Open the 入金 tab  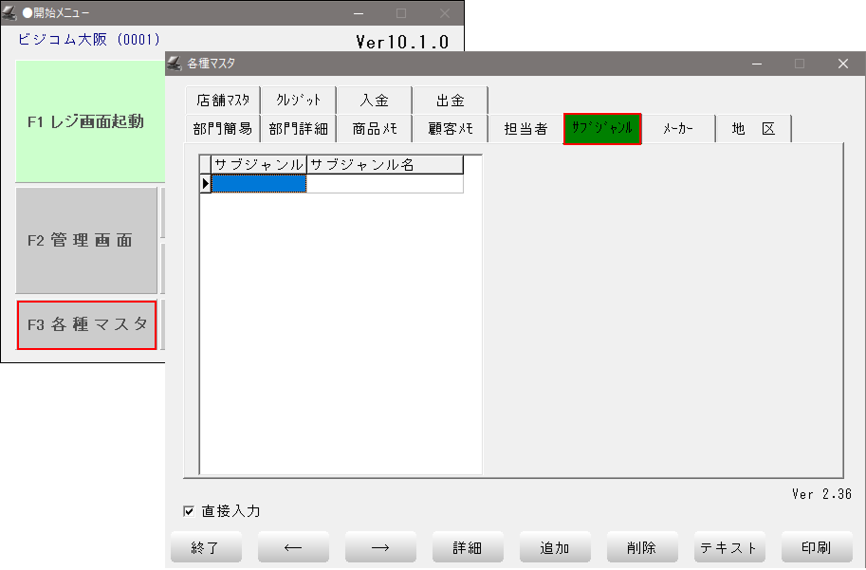(375, 101)
